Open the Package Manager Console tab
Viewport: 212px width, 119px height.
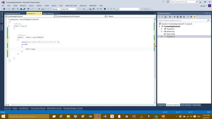coord(73,108)
